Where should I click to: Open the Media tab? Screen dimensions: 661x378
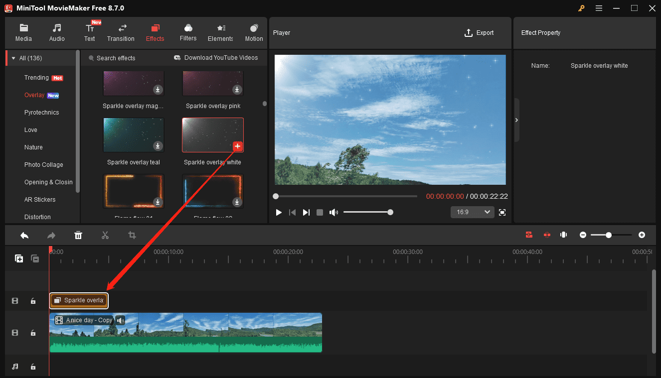[x=23, y=33]
